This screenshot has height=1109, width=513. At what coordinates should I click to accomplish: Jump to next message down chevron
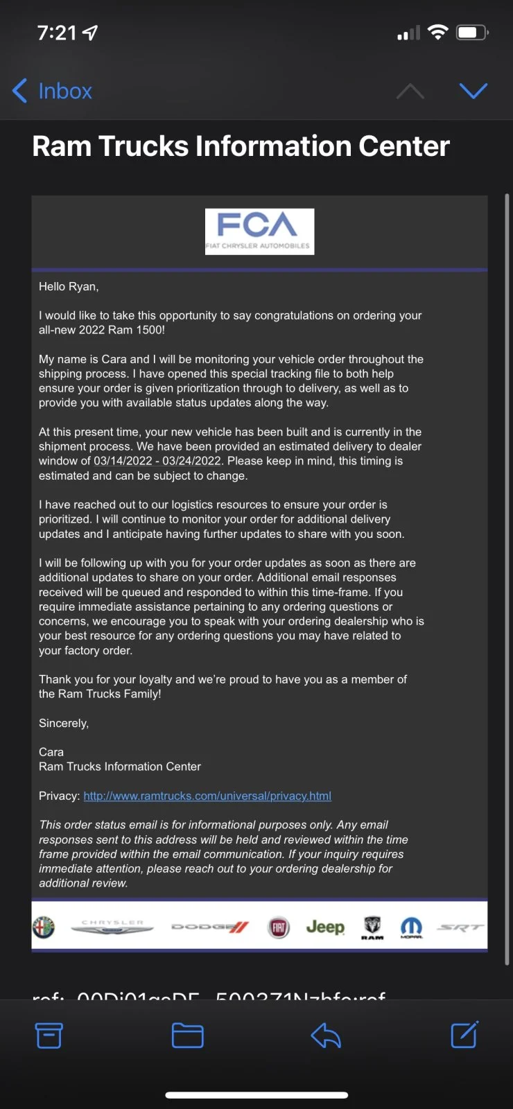(x=473, y=91)
